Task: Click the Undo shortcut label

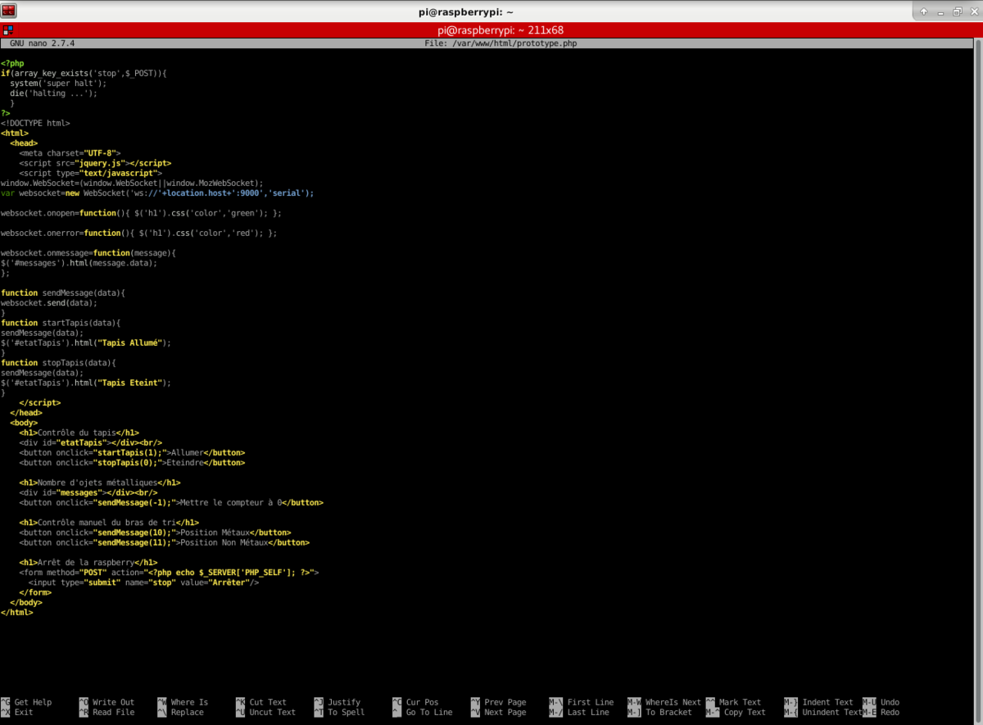Action: pyautogui.click(x=890, y=702)
